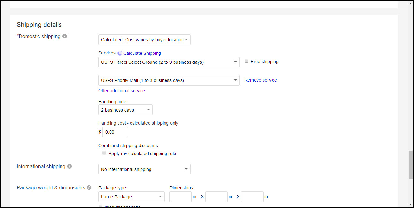This screenshot has height=208, width=414.
Task: Open the Calculated cost type dropdown
Action: click(144, 40)
